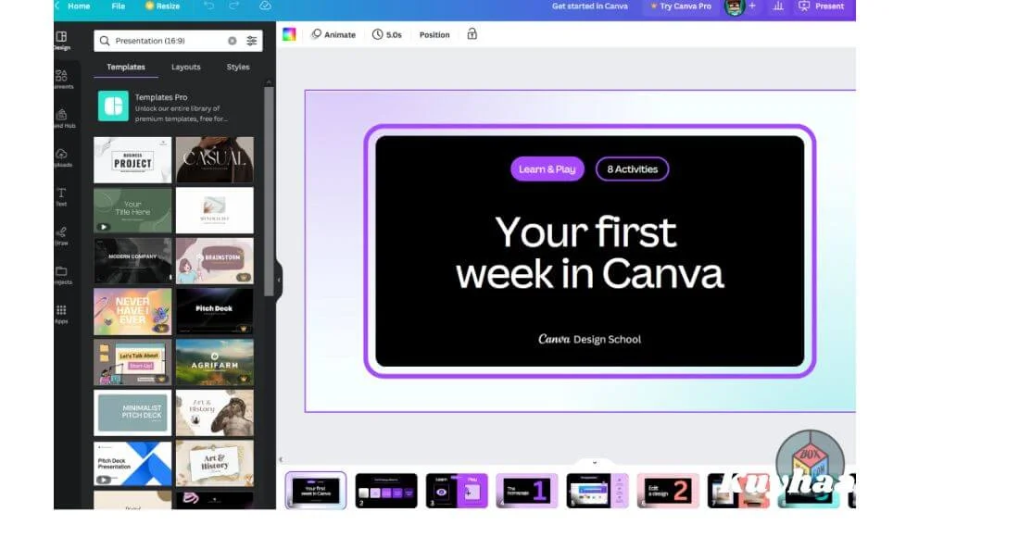Select the Agrifarm template

(x=215, y=362)
